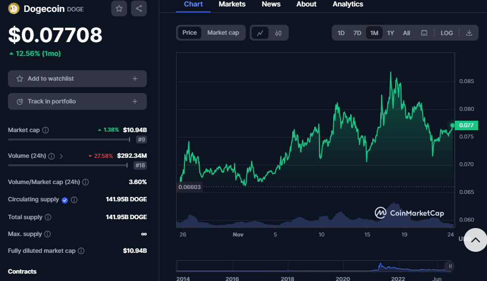Screen dimensions: 487x281
Task: Click the volume bars area under chart
Action: click(x=315, y=215)
